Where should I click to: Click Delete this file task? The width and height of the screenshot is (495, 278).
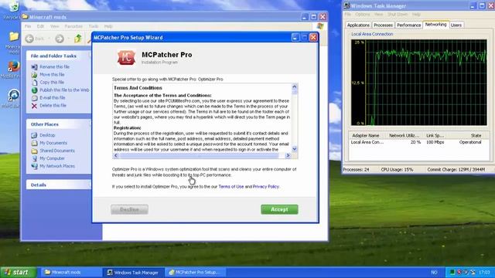[x=53, y=105]
